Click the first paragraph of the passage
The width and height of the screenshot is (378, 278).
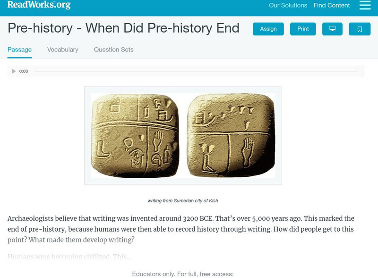(x=184, y=228)
